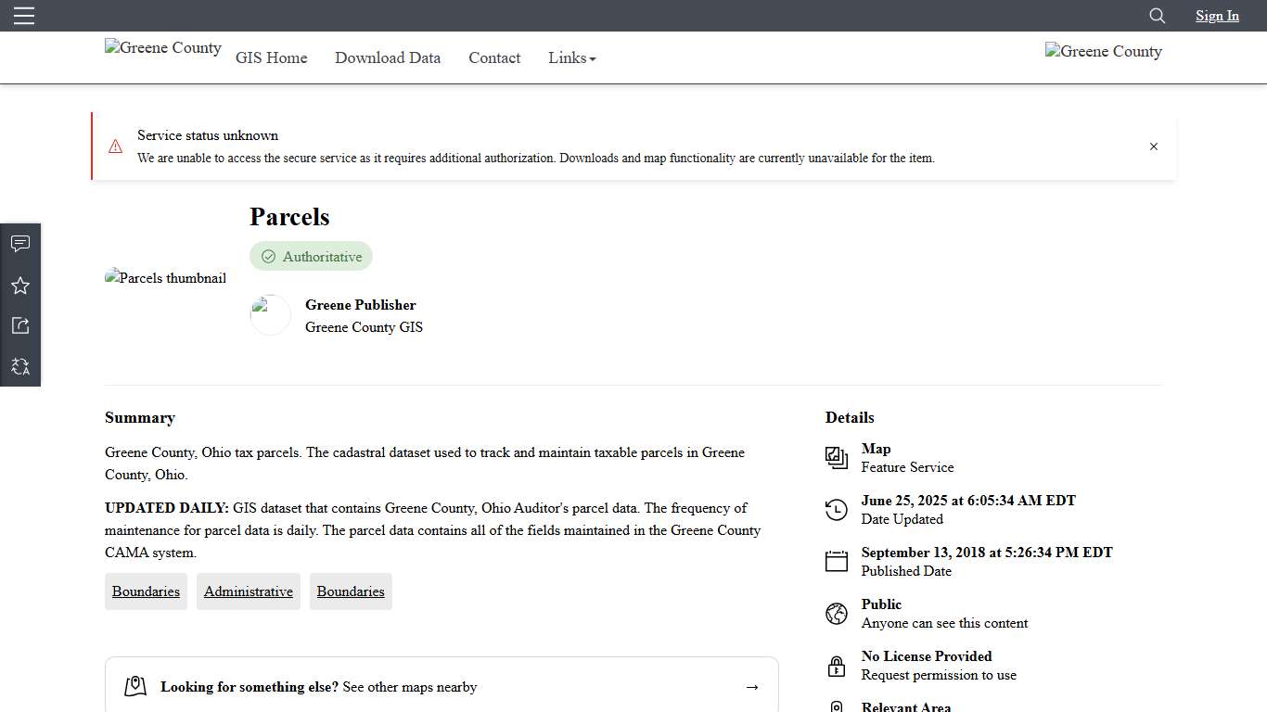This screenshot has height=712, width=1267.
Task: Click the search magnifier icon
Action: pos(1157,16)
